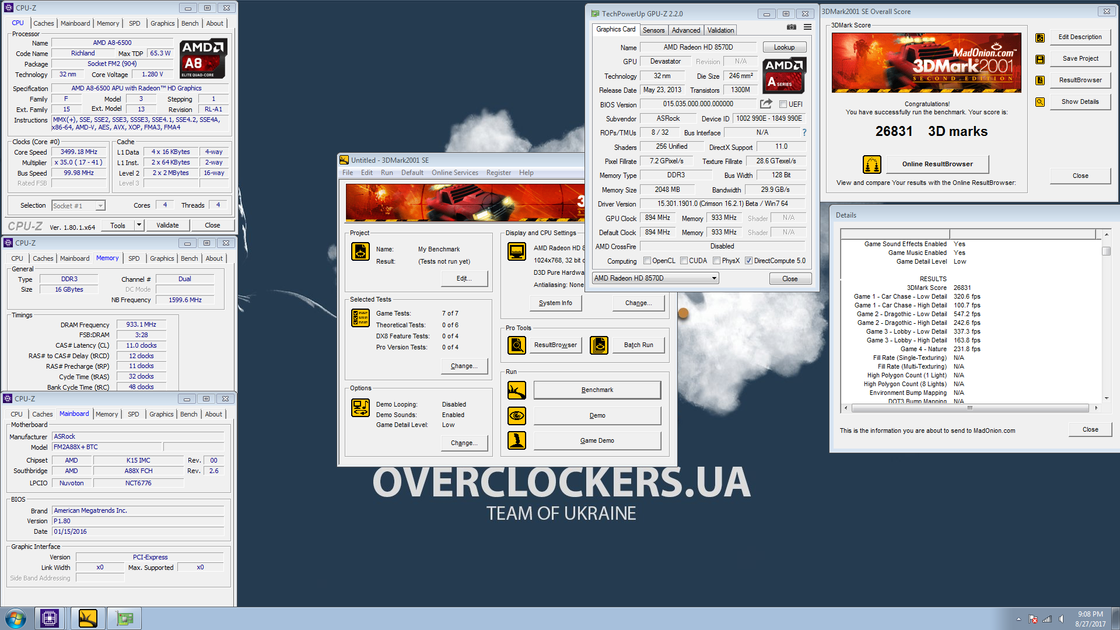
Task: Click the Validate button in CPU-Z
Action: click(167, 225)
